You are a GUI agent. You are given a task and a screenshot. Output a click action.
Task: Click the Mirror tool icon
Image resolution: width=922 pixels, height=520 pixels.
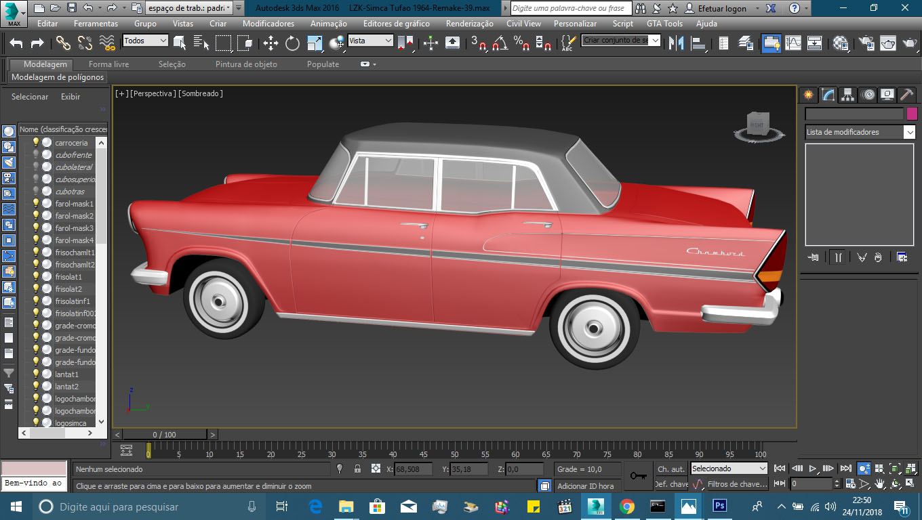(676, 43)
